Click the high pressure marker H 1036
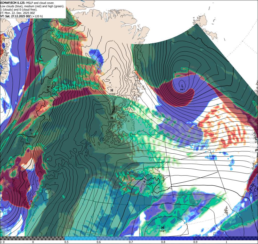The height and width of the screenshot is (244, 258). tap(112, 92)
